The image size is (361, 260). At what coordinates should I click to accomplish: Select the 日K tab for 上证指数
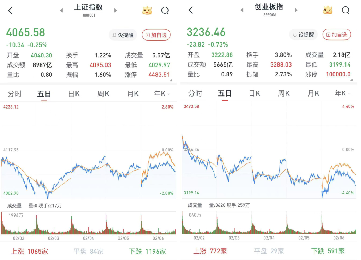tap(74, 94)
